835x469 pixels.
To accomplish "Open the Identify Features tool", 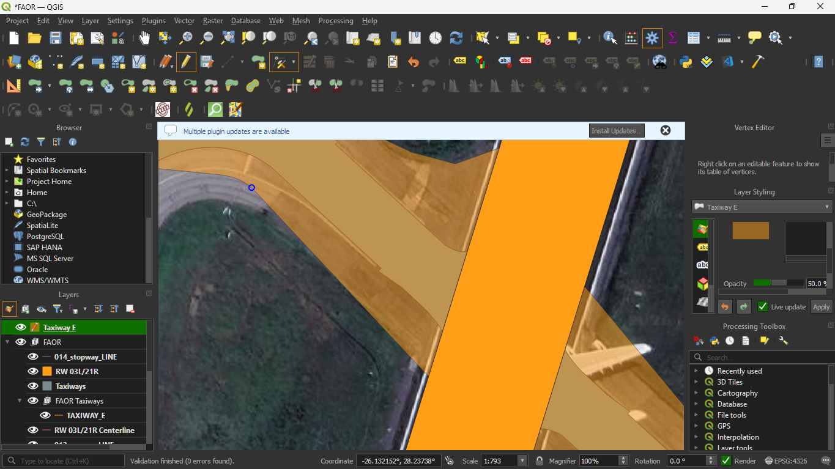I will click(x=610, y=38).
